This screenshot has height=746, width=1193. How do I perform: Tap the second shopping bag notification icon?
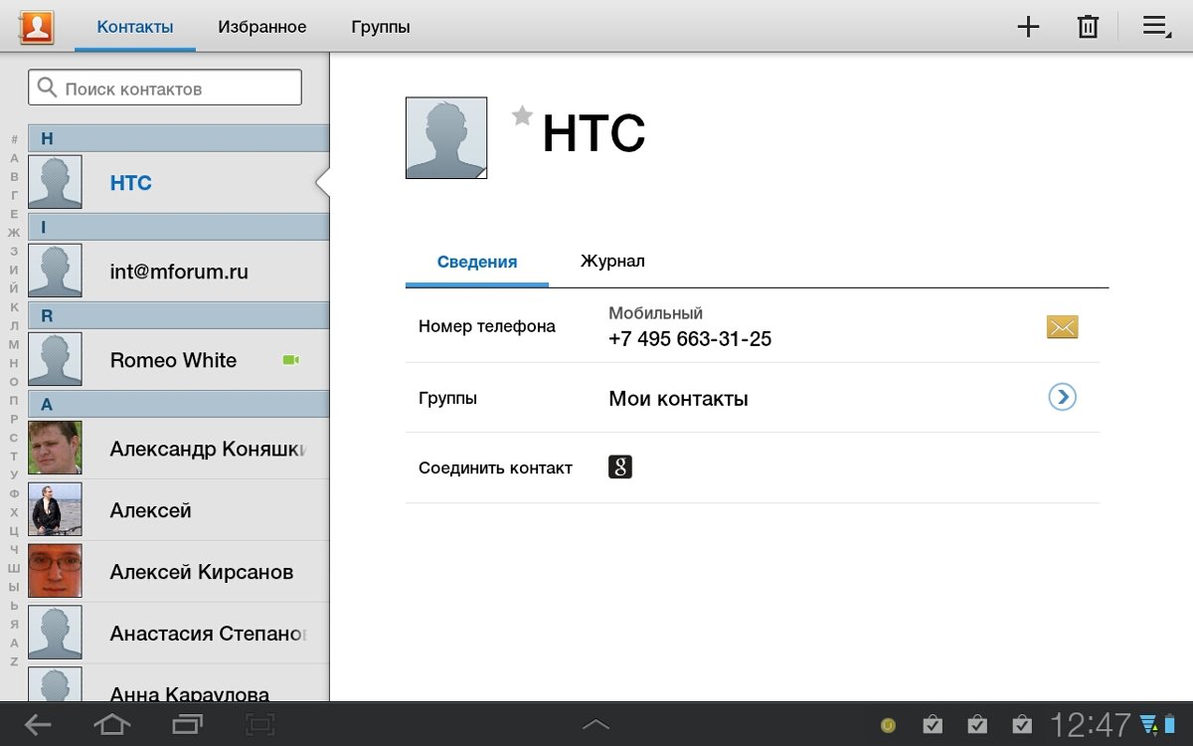[x=977, y=724]
